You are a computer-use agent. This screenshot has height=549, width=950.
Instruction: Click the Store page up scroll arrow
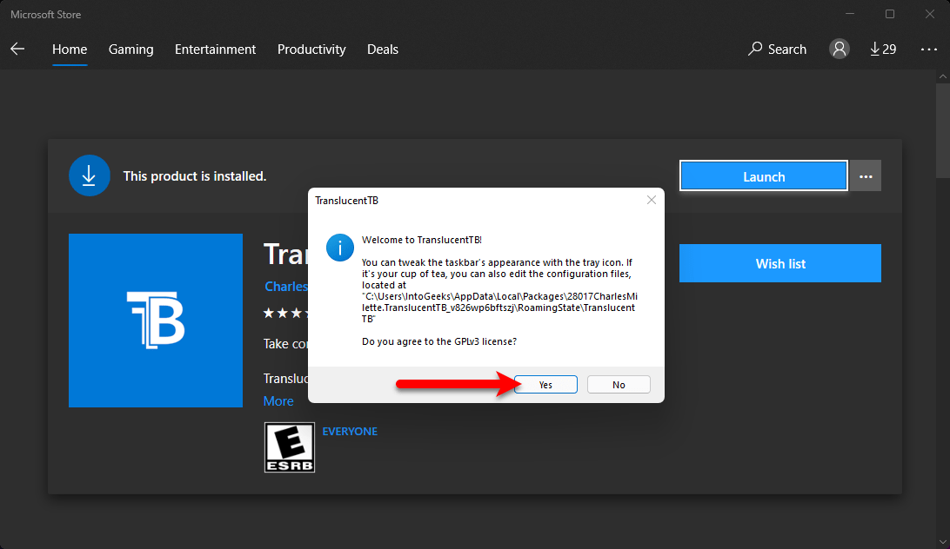point(943,76)
